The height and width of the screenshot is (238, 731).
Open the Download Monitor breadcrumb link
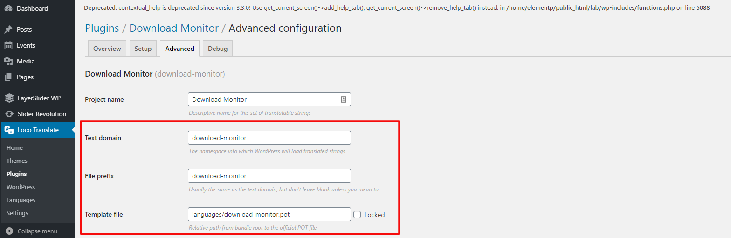[174, 28]
